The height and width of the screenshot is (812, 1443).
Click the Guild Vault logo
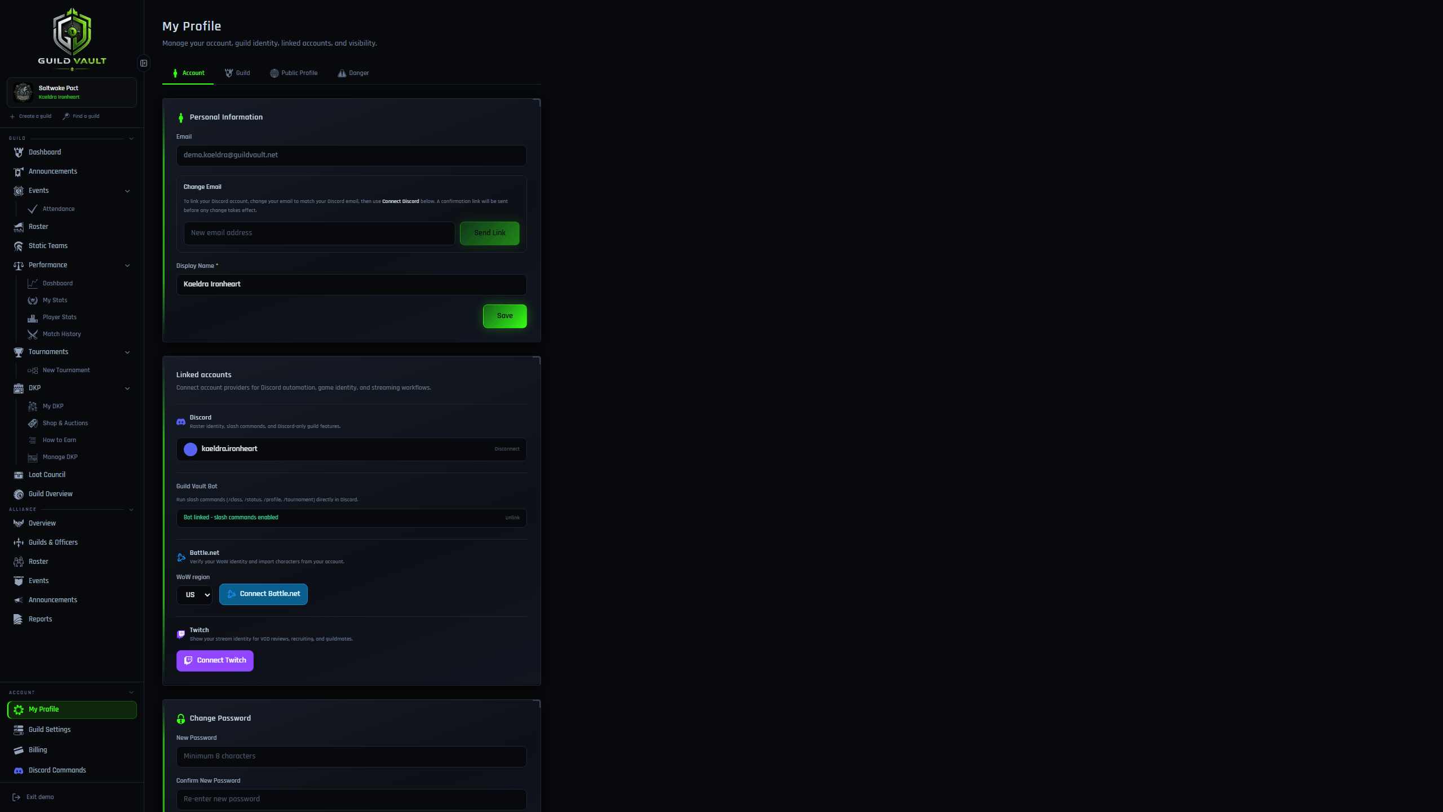click(x=72, y=38)
